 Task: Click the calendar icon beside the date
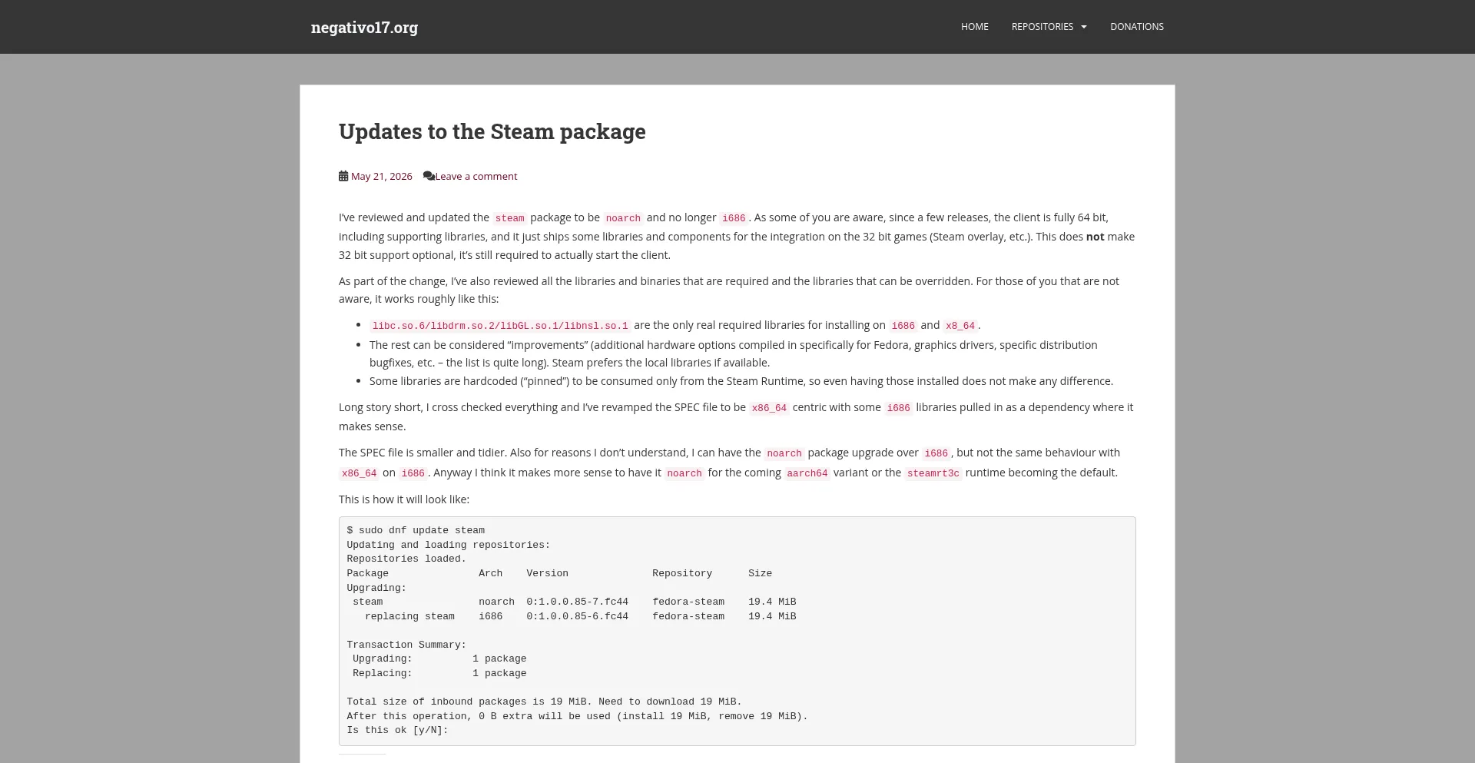pyautogui.click(x=343, y=176)
